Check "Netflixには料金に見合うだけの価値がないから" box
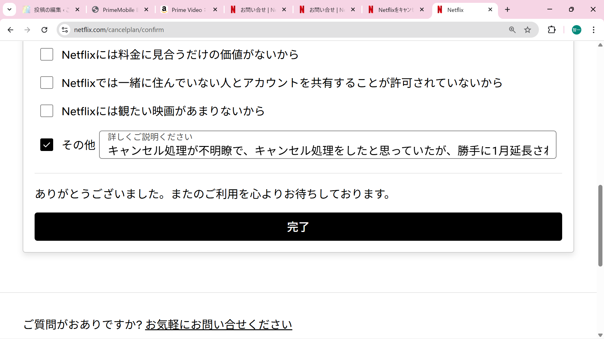Image resolution: width=604 pixels, height=339 pixels. [x=47, y=55]
